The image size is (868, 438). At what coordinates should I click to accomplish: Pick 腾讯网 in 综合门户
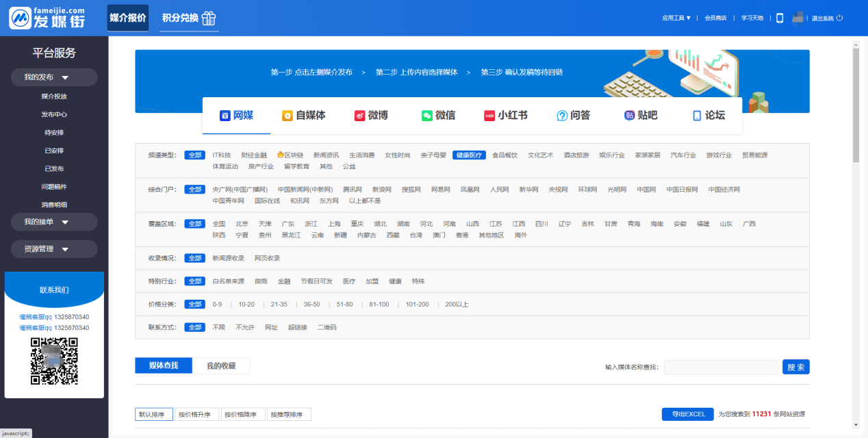click(x=353, y=190)
